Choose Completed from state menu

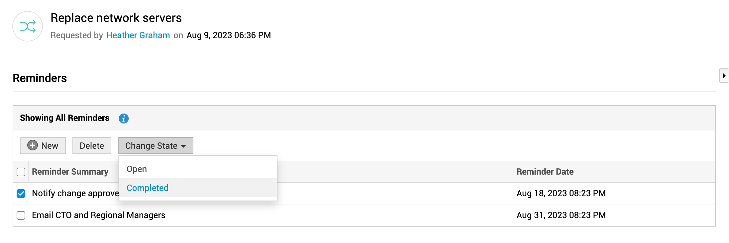(148, 188)
